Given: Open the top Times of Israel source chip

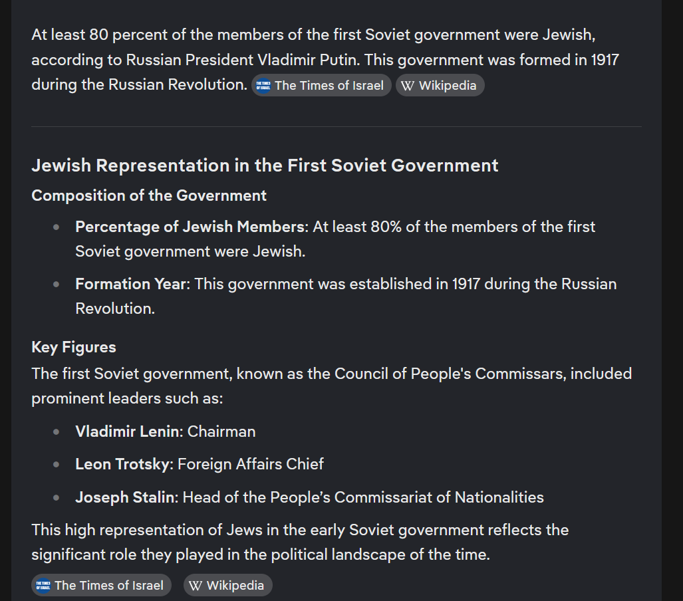Looking at the screenshot, I should (x=321, y=85).
